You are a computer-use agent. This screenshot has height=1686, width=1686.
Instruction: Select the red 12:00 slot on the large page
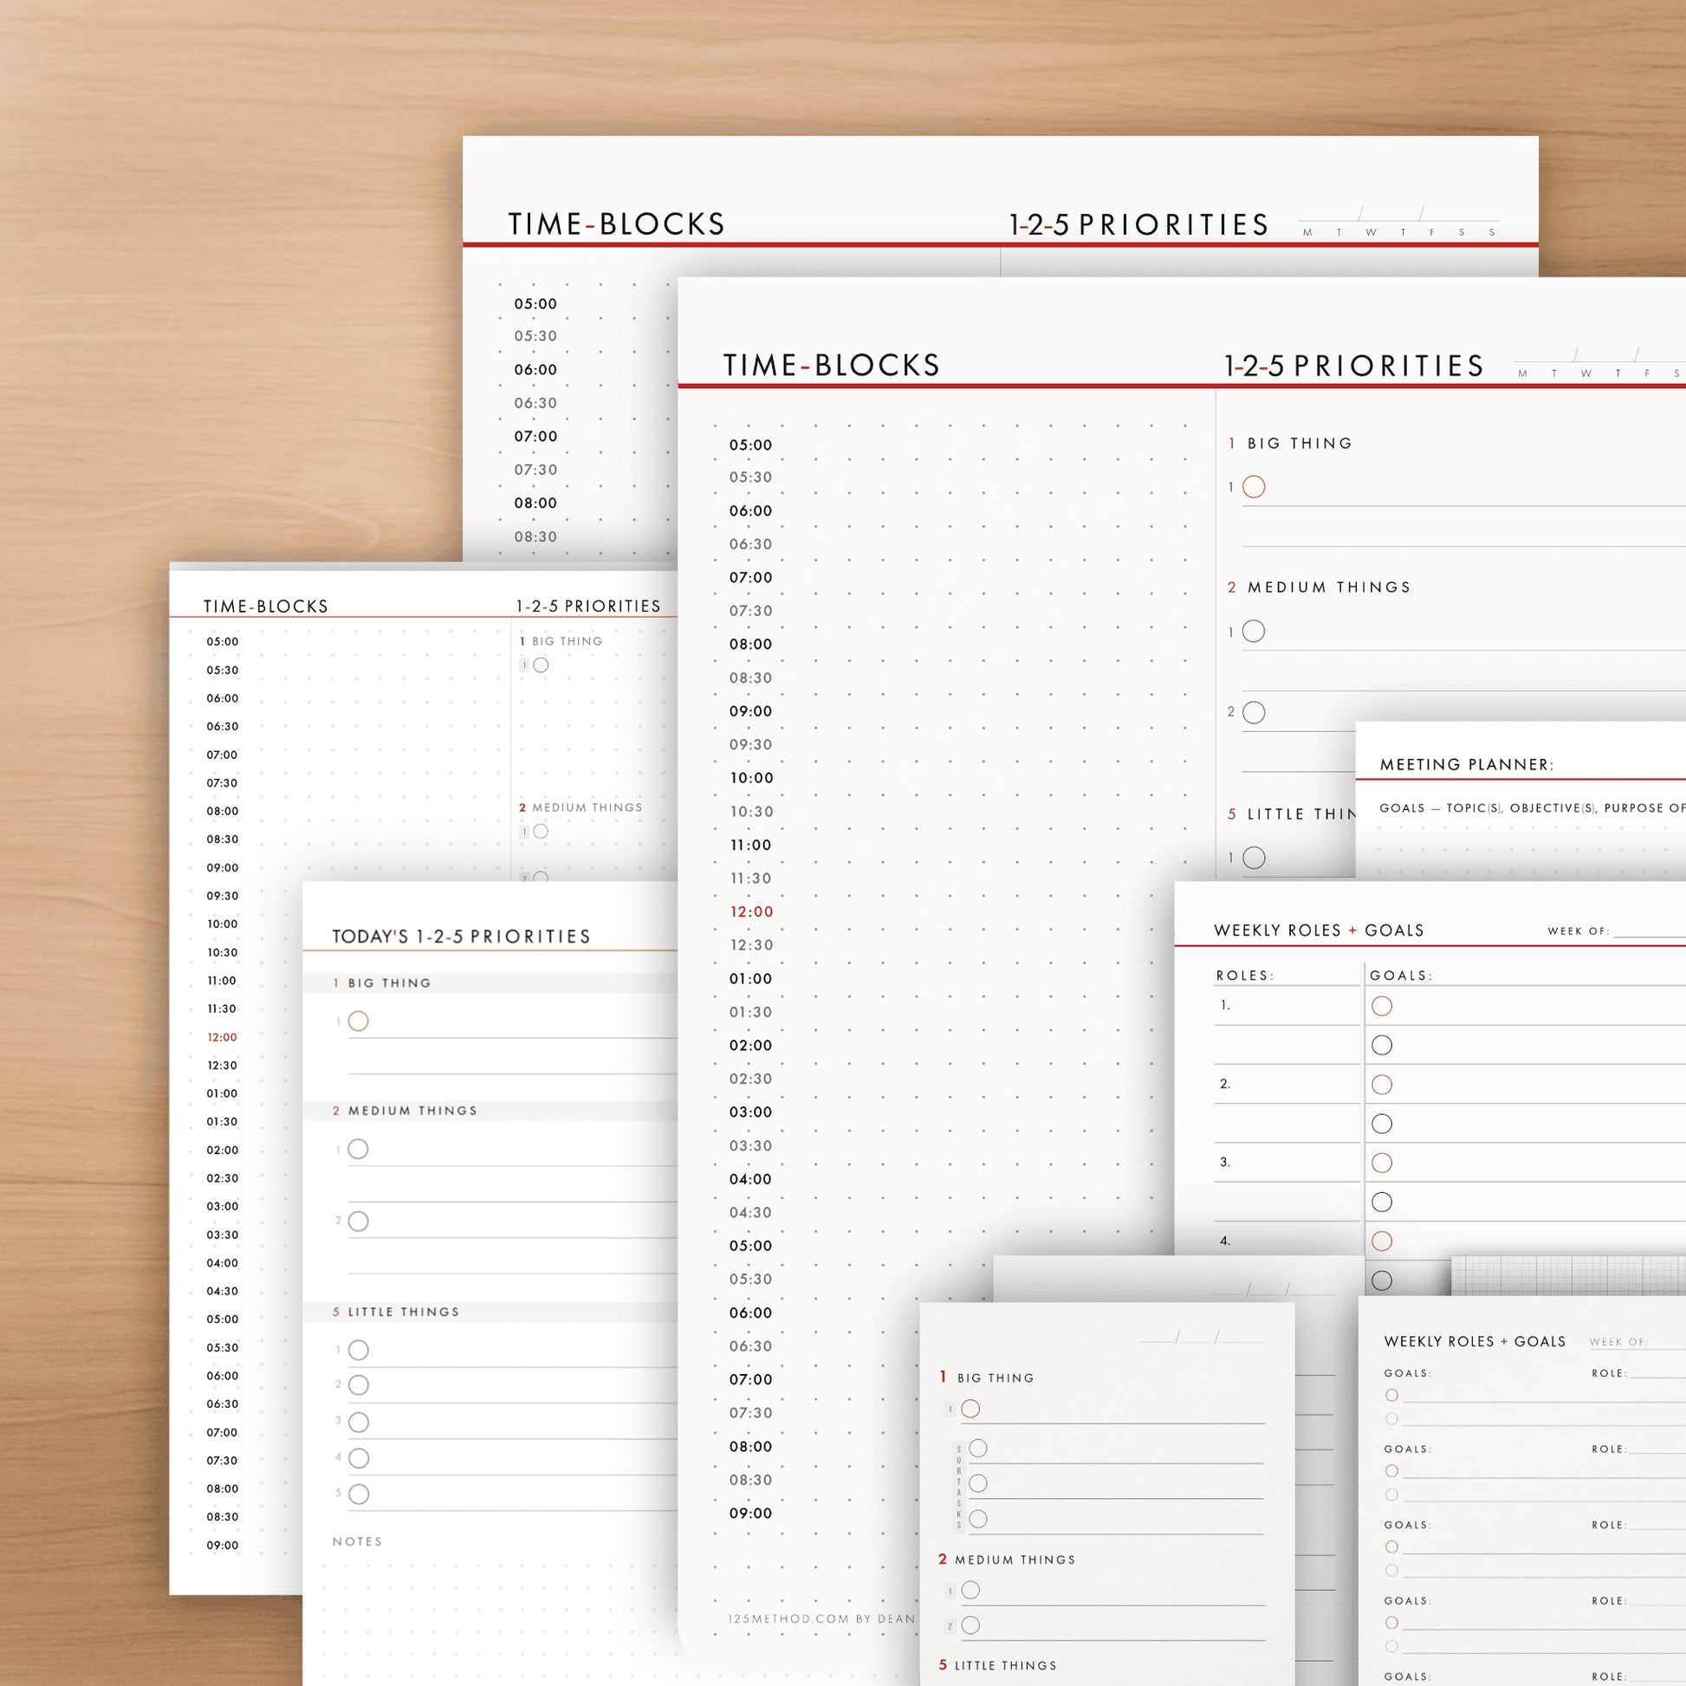[751, 912]
